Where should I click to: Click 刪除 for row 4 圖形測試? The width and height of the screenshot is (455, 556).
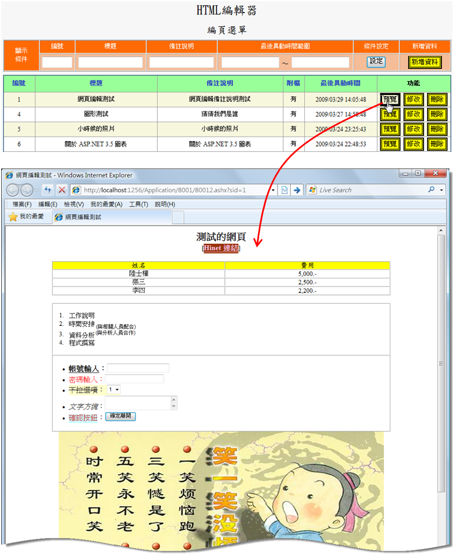[x=437, y=114]
